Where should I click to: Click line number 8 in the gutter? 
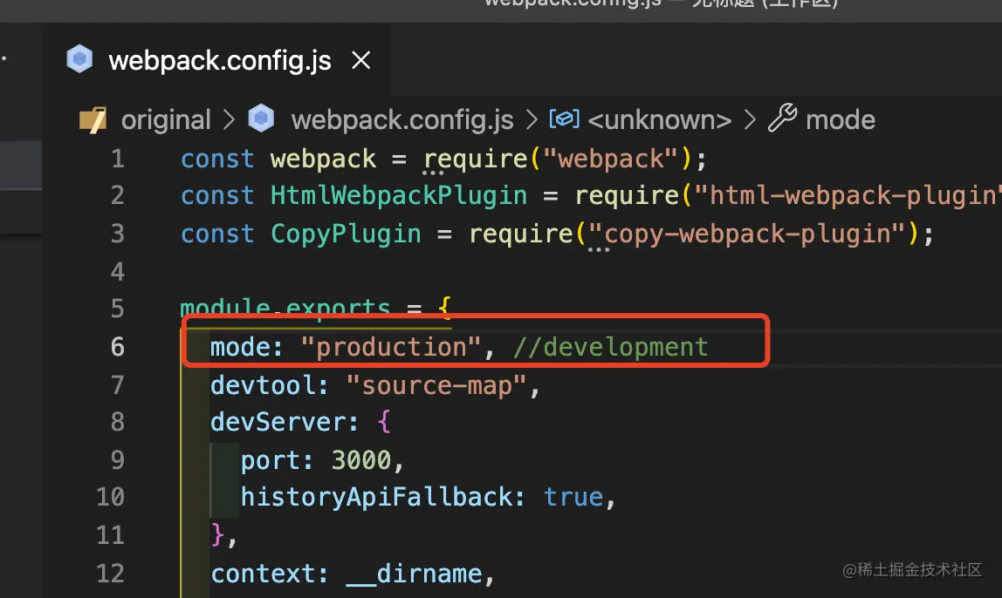click(118, 422)
